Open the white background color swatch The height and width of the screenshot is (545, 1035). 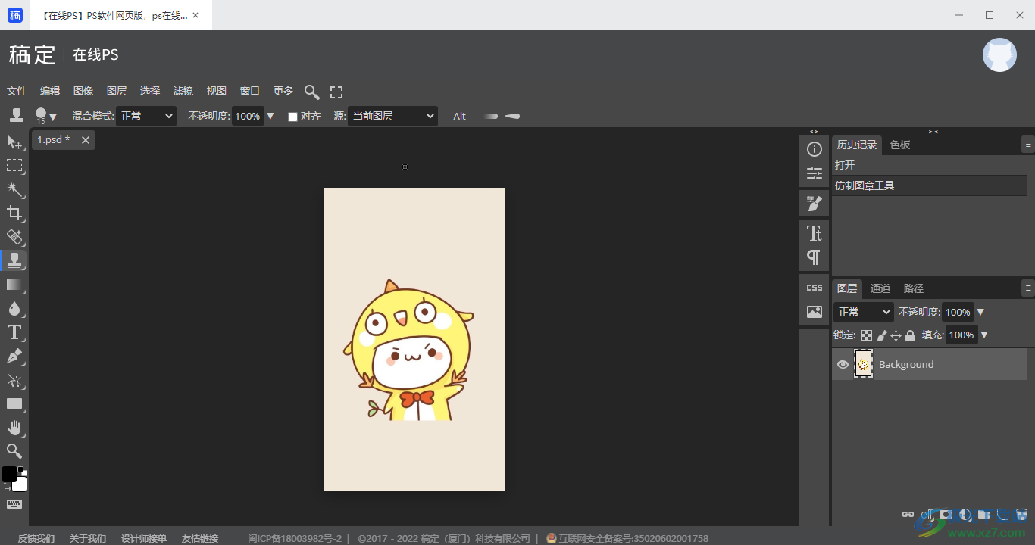click(x=20, y=485)
